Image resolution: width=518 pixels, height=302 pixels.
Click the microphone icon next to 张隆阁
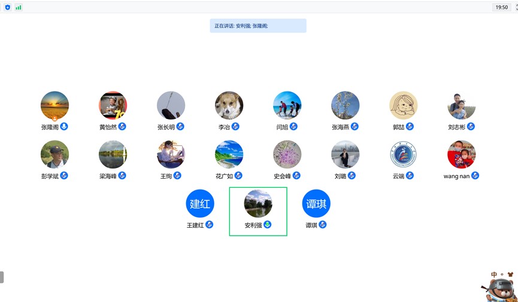pos(64,127)
